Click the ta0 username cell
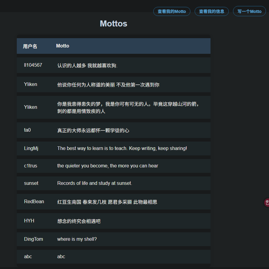The image size is (269, 269). 27,130
